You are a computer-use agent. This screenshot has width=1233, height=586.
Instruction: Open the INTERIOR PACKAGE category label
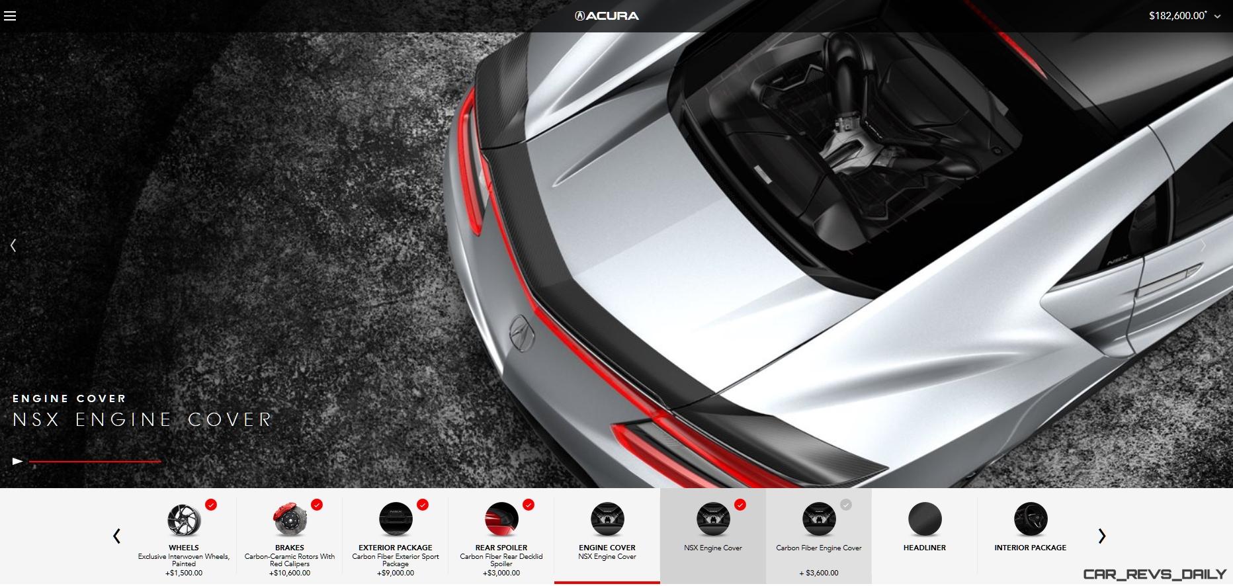(1031, 548)
